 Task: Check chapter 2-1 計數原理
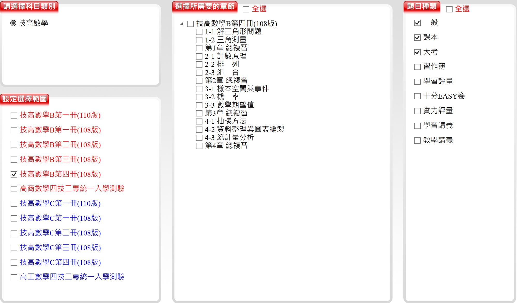tap(199, 56)
